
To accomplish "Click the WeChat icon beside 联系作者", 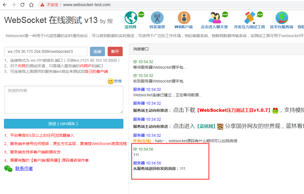I will pos(8,168).
